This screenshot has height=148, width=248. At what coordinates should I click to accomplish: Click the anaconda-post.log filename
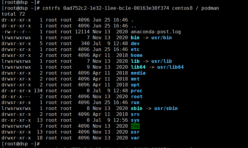156,32
